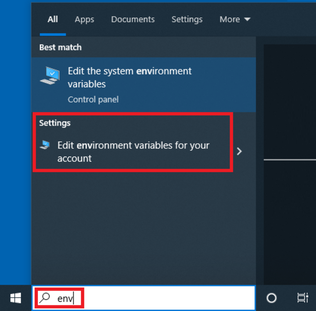Click the Best match heading

(x=60, y=47)
